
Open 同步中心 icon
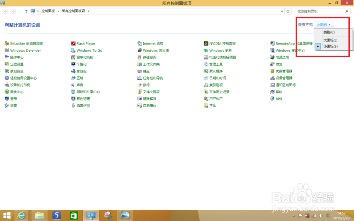coord(7,92)
